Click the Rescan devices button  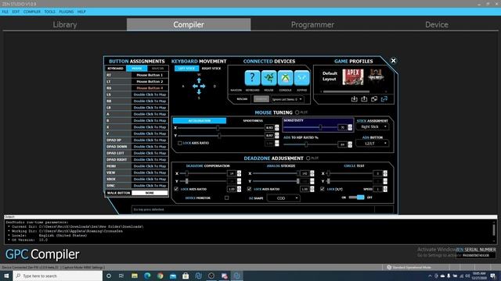coord(242,99)
